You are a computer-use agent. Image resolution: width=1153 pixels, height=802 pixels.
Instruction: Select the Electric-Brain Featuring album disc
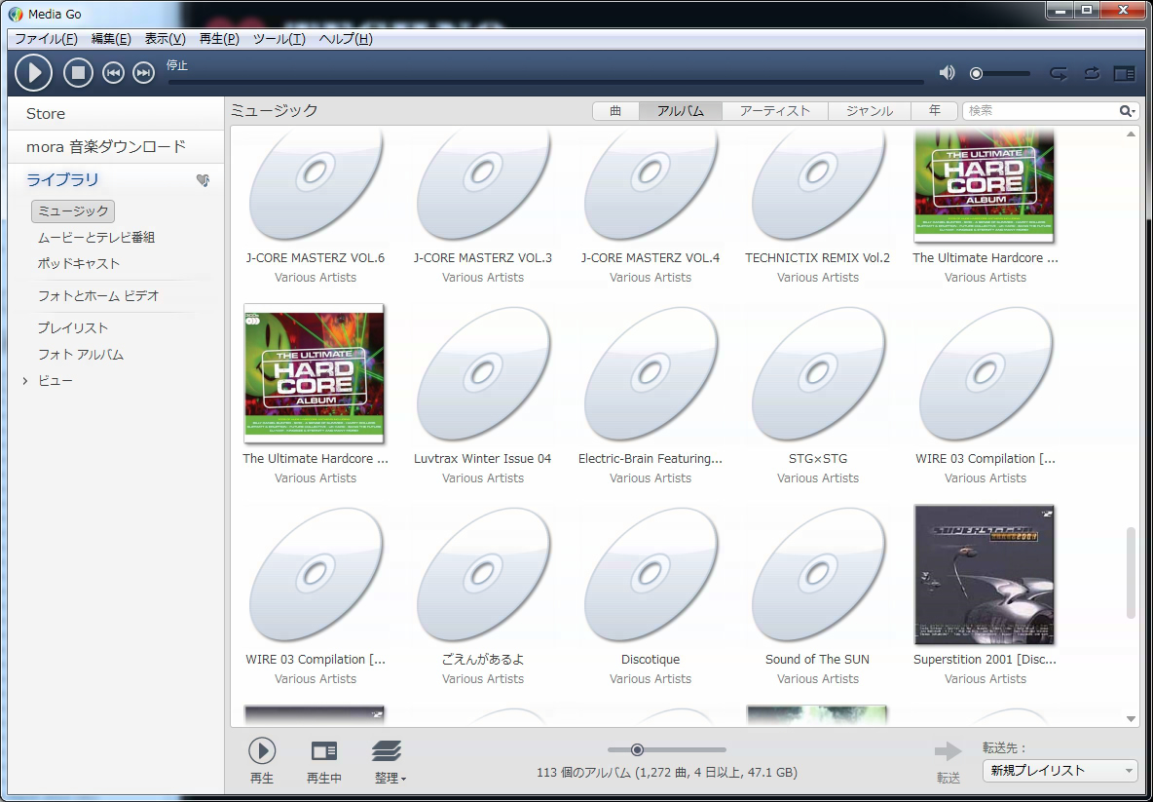[651, 373]
